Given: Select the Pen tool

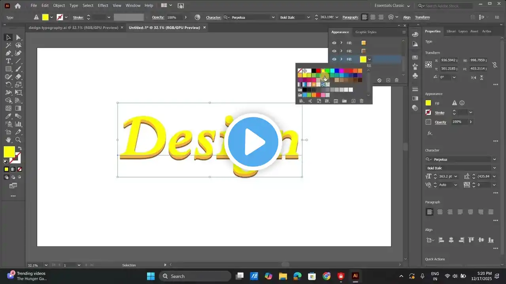Looking at the screenshot, I should click(8, 53).
